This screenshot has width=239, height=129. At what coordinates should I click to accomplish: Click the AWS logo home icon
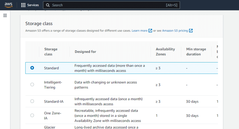[8, 5]
